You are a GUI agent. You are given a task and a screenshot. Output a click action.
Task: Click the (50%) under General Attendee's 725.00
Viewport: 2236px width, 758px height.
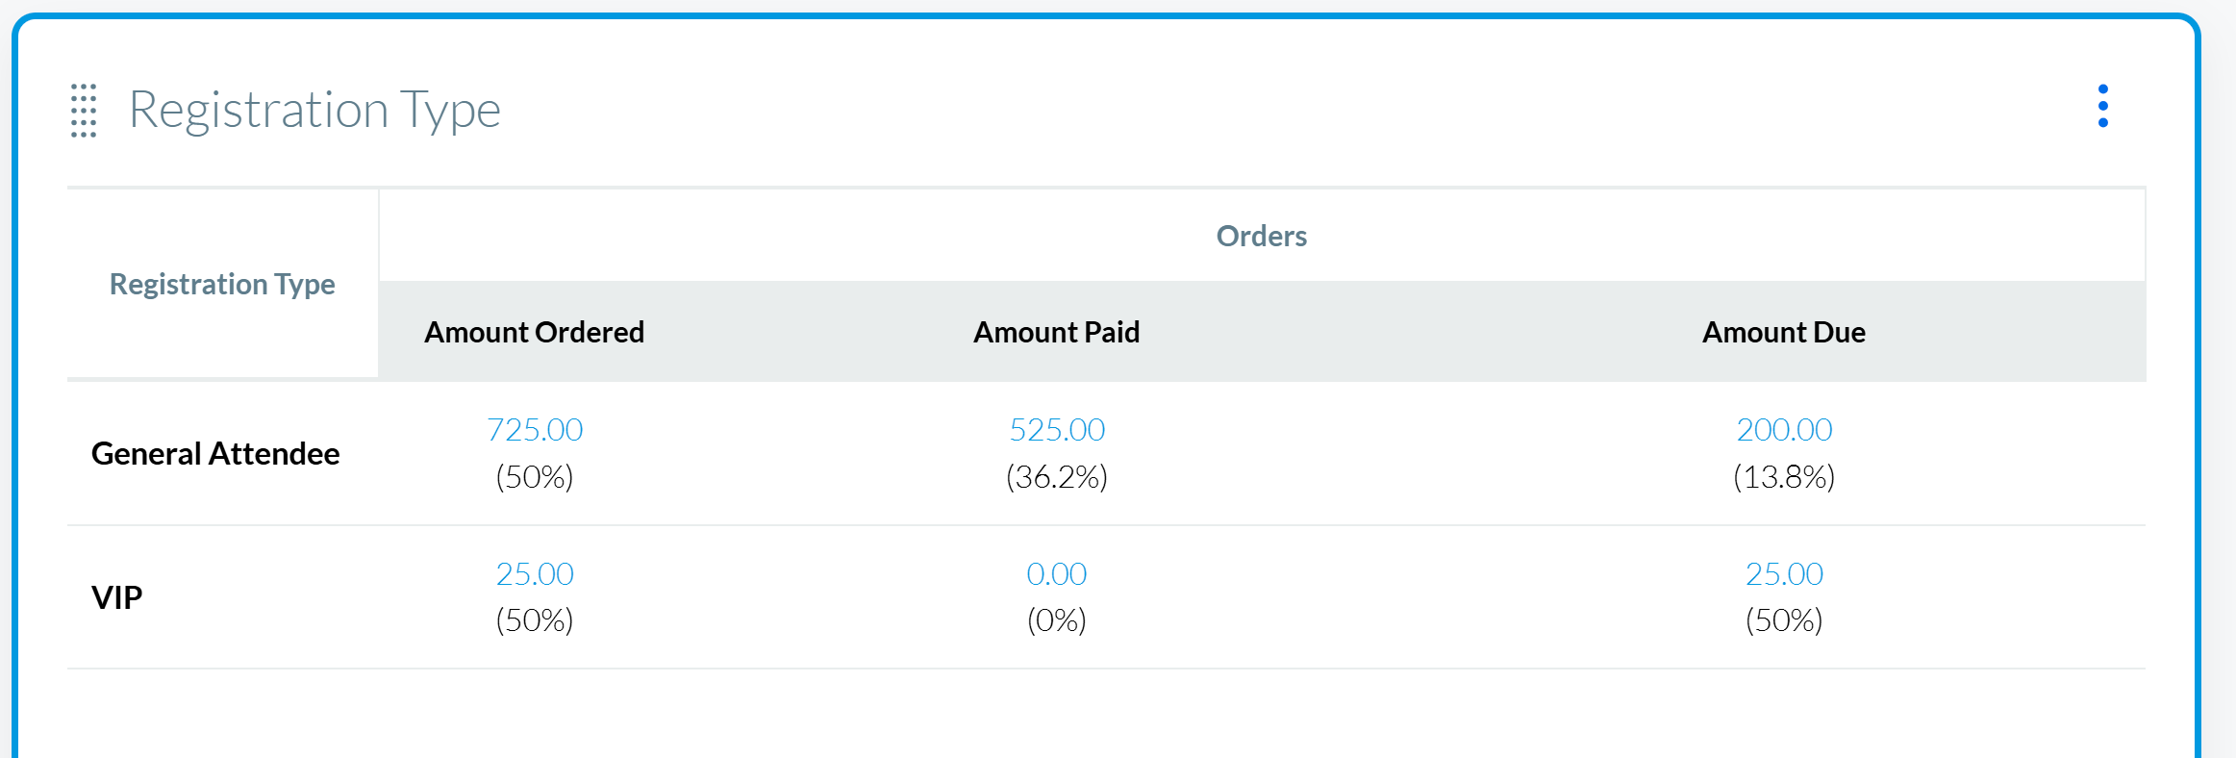pyautogui.click(x=535, y=476)
